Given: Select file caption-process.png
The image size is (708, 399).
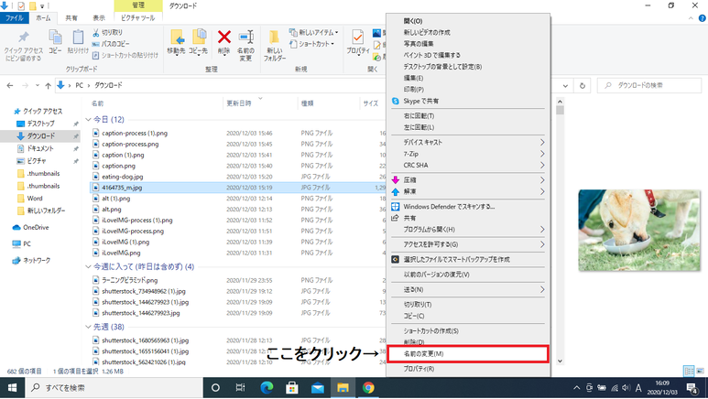Looking at the screenshot, I should pyautogui.click(x=130, y=144).
